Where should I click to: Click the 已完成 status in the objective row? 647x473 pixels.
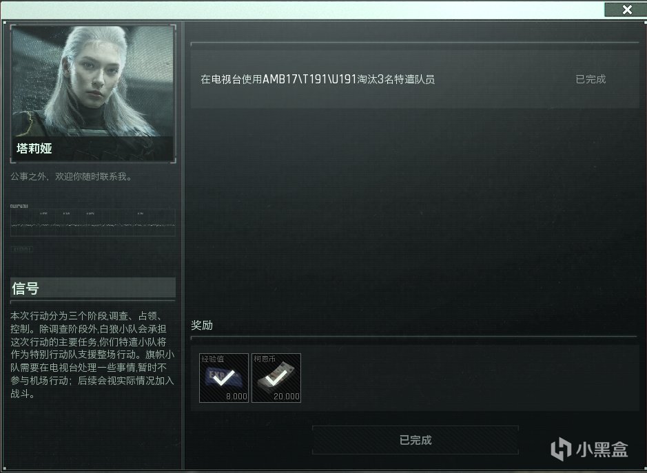pyautogui.click(x=590, y=79)
